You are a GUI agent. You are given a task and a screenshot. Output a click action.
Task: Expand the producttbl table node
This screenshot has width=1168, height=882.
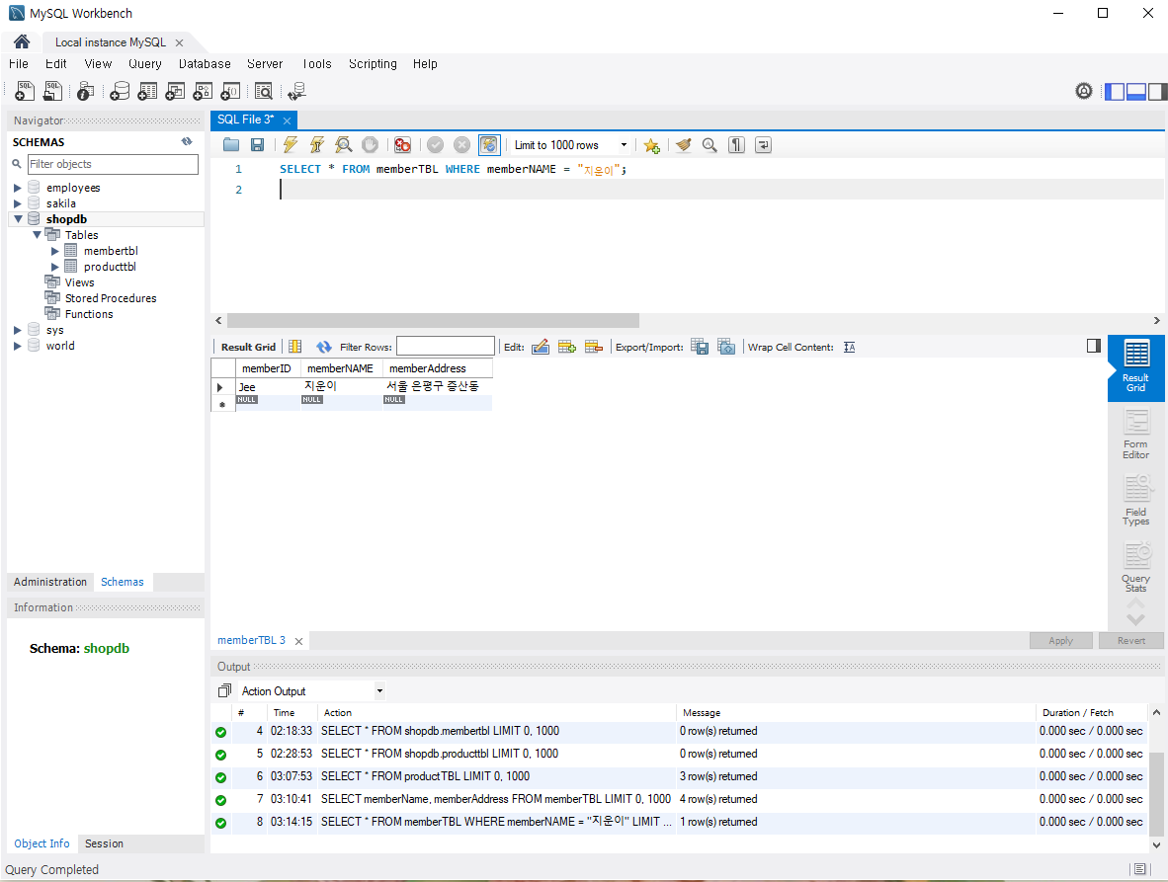[x=54, y=267]
